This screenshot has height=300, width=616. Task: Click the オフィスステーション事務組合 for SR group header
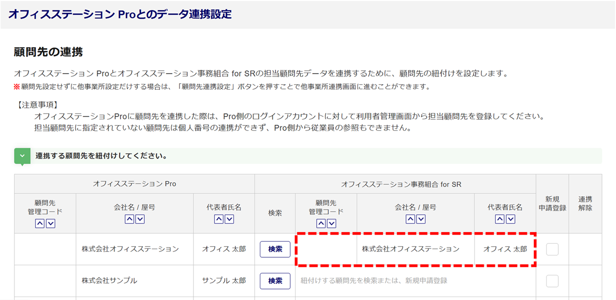coord(395,184)
